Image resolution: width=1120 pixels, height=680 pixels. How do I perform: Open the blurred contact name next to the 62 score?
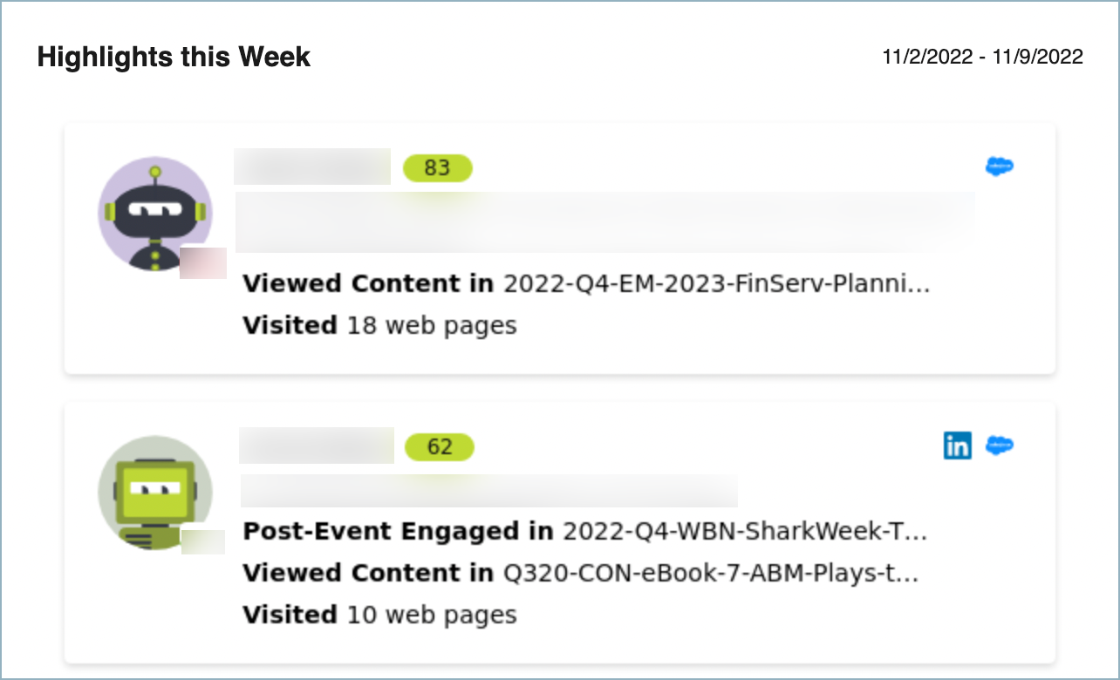tap(317, 445)
